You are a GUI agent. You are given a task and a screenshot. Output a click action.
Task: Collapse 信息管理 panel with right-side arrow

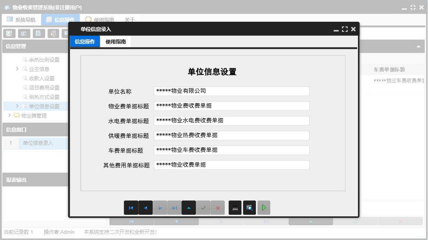click(418, 46)
